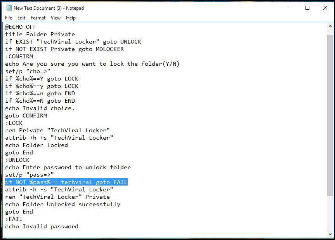The image size is (335, 240).
Task: Minimize the Notepad window
Action: coord(290,8)
